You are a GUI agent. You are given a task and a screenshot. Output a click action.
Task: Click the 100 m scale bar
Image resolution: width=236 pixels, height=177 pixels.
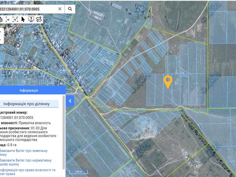tap(79, 172)
